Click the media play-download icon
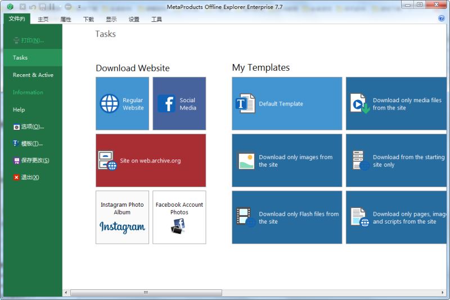450x300 pixels. (x=359, y=103)
